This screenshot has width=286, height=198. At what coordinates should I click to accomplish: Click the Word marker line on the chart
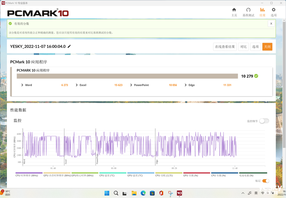[23, 147]
